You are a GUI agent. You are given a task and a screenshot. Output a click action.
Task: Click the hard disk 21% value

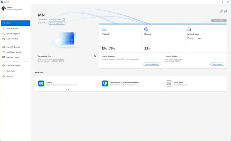pos(200,39)
